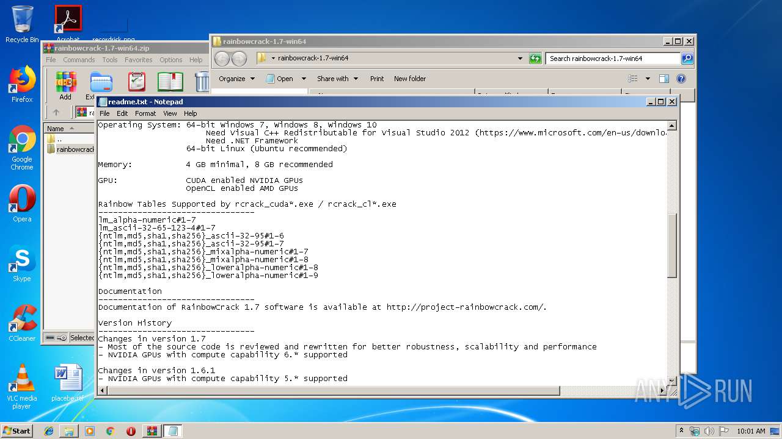Click the Start button

[16, 430]
